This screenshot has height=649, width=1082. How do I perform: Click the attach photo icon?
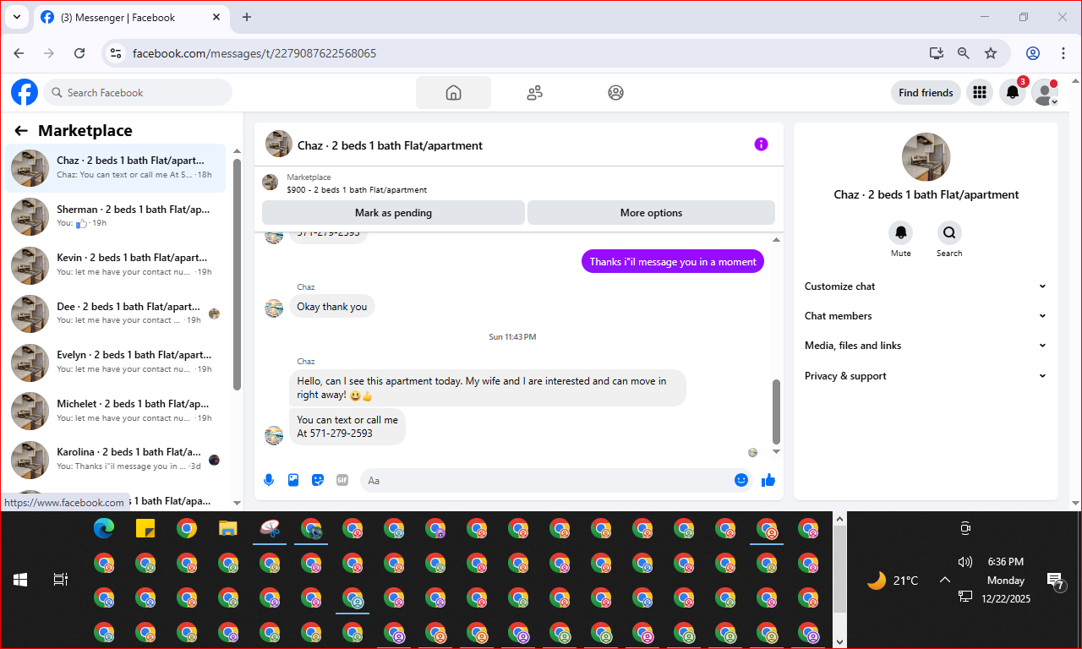293,480
